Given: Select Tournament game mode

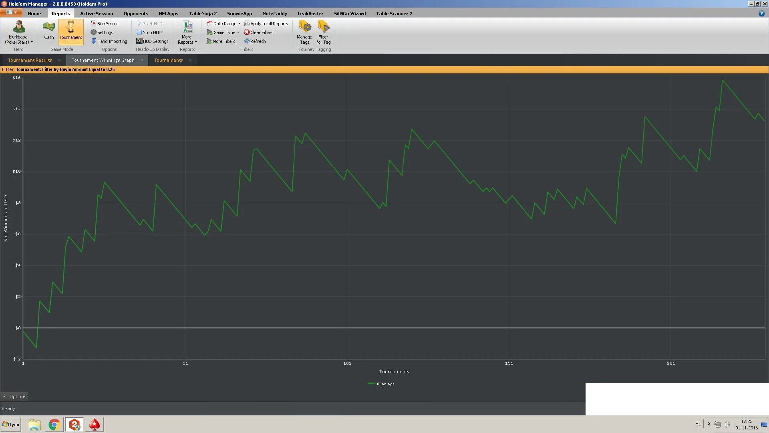Looking at the screenshot, I should tap(70, 31).
